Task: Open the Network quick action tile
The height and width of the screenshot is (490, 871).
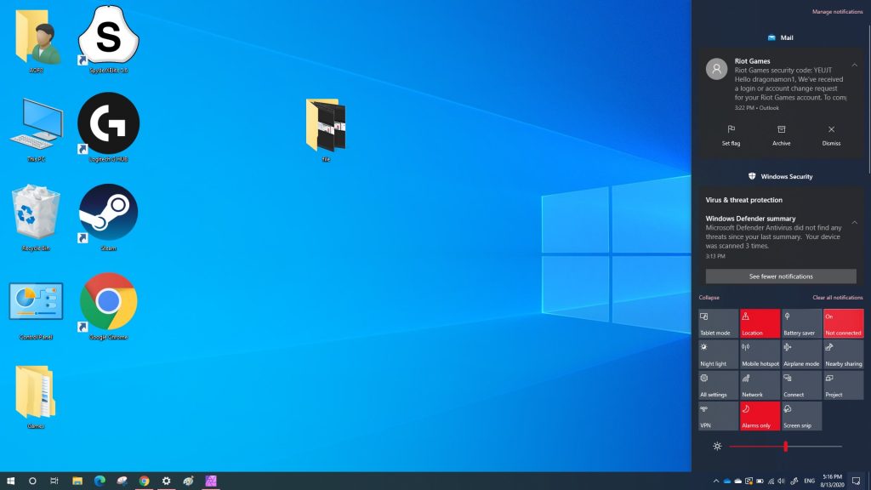Action: (x=760, y=385)
